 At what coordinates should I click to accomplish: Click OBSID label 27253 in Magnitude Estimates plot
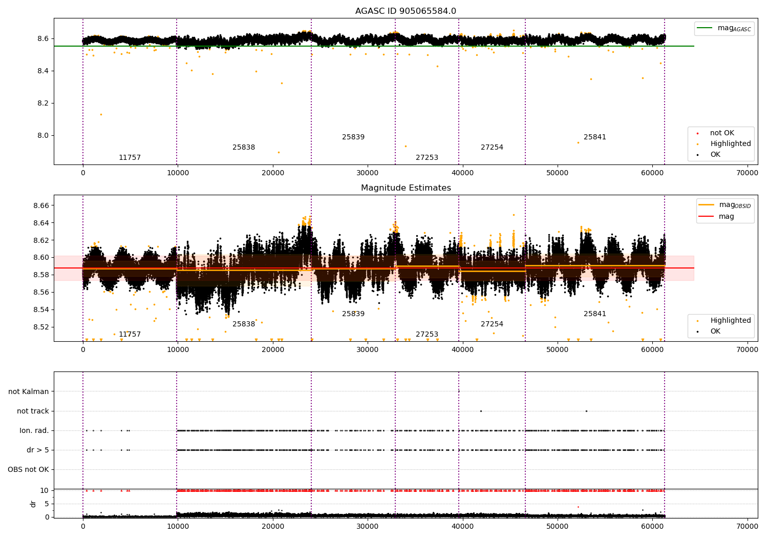pos(427,335)
